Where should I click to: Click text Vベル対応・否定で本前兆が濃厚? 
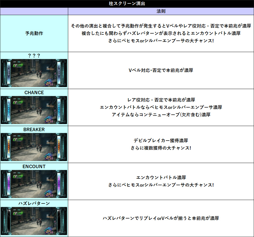(x=161, y=70)
